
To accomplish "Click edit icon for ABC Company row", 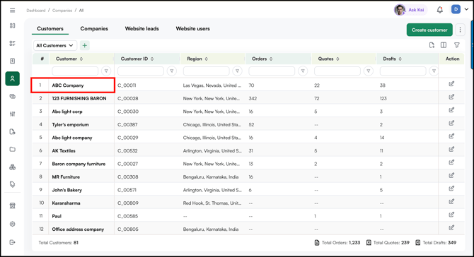I will point(451,84).
